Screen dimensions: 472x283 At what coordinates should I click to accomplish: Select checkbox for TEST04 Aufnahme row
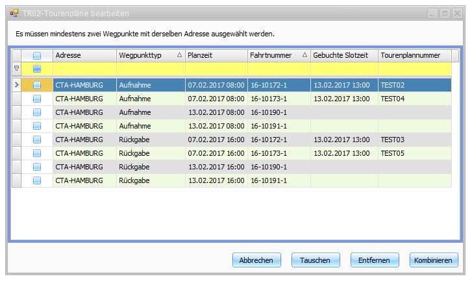pos(37,99)
